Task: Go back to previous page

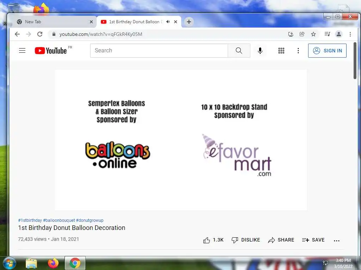Action: click(17, 34)
